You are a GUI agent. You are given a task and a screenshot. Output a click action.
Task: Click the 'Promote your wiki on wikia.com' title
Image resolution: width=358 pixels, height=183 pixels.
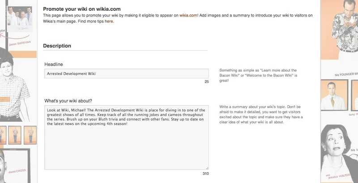click(x=82, y=9)
